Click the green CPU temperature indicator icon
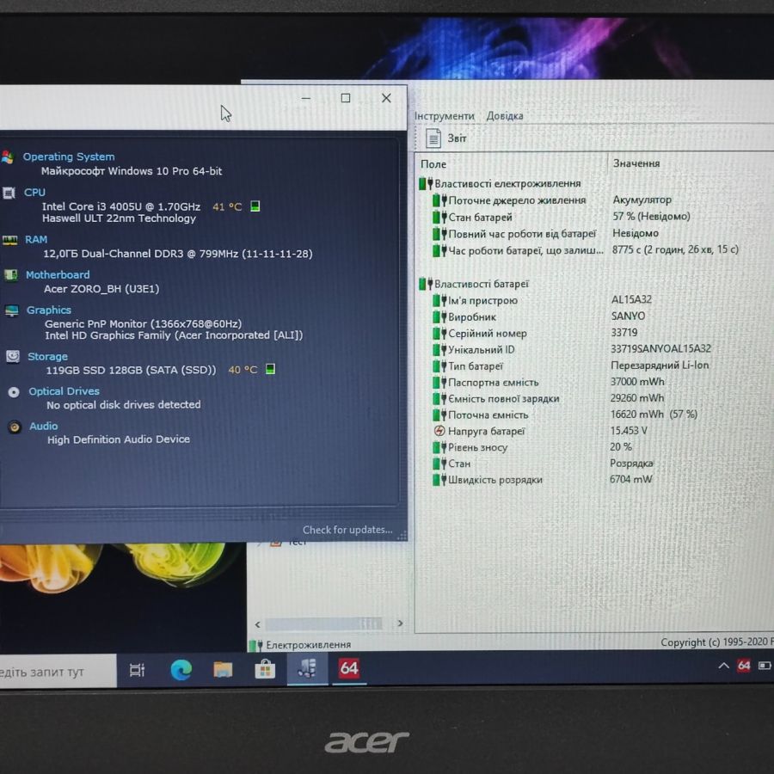 click(255, 206)
